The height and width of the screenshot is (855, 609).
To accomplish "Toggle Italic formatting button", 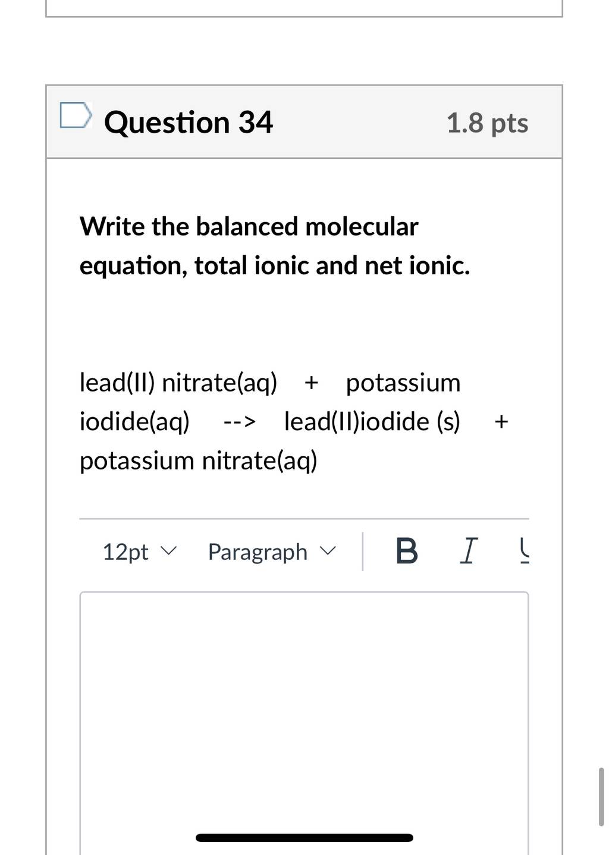I will pos(468,551).
